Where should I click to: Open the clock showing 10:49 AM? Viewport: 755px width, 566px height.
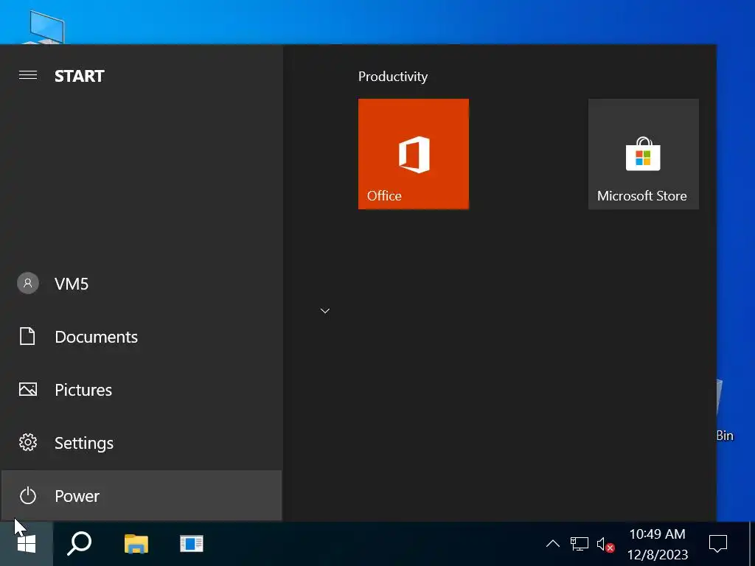pyautogui.click(x=658, y=544)
